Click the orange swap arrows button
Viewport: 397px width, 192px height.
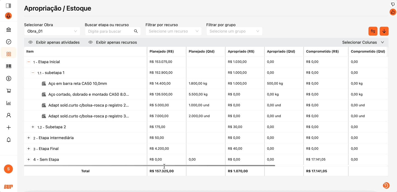(x=373, y=31)
